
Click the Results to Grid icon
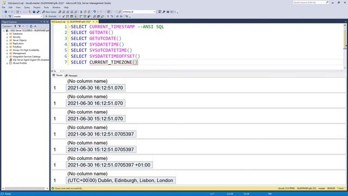98,16
